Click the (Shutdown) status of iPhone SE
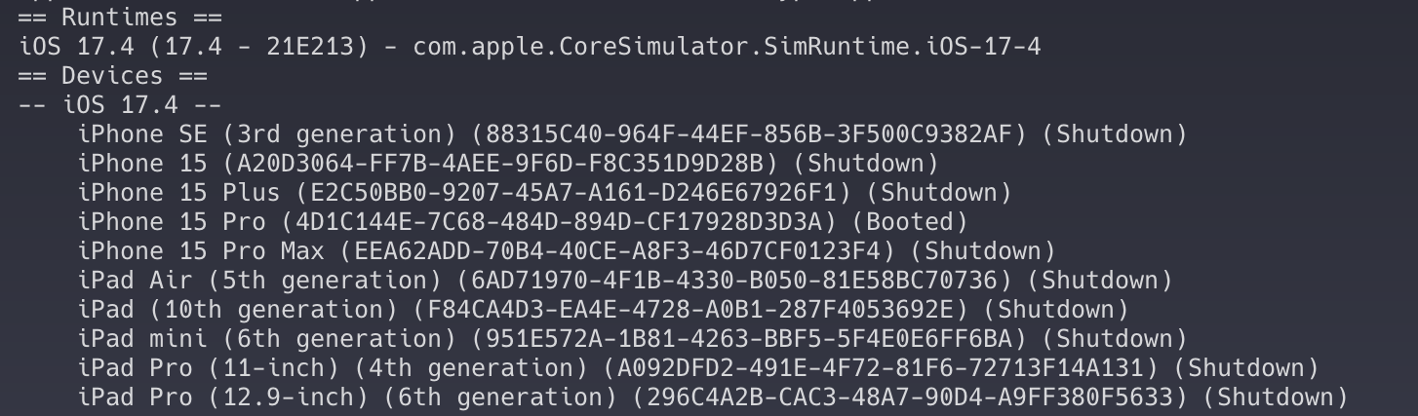This screenshot has width=1418, height=416. coord(1115,134)
